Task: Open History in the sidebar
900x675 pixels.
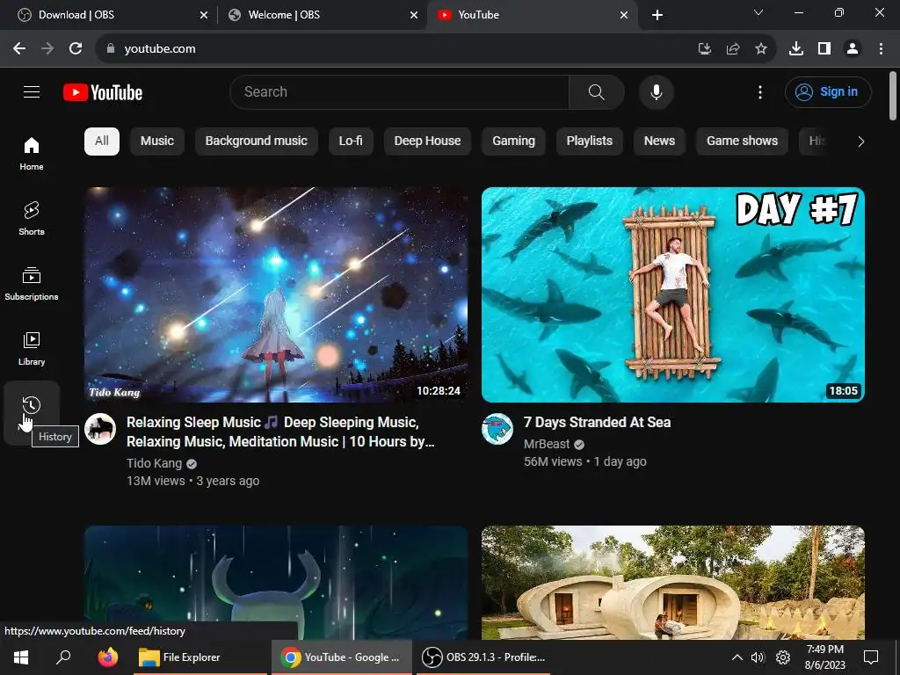Action: [32, 413]
